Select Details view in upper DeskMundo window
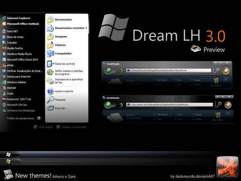Viewport: 241px width, 181px height. pyautogui.click(x=196, y=80)
